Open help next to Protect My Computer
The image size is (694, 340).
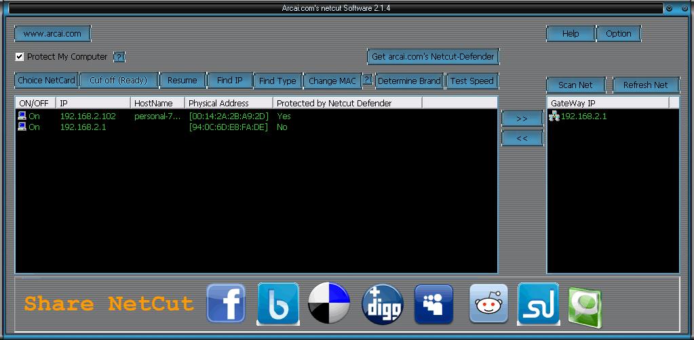[119, 57]
